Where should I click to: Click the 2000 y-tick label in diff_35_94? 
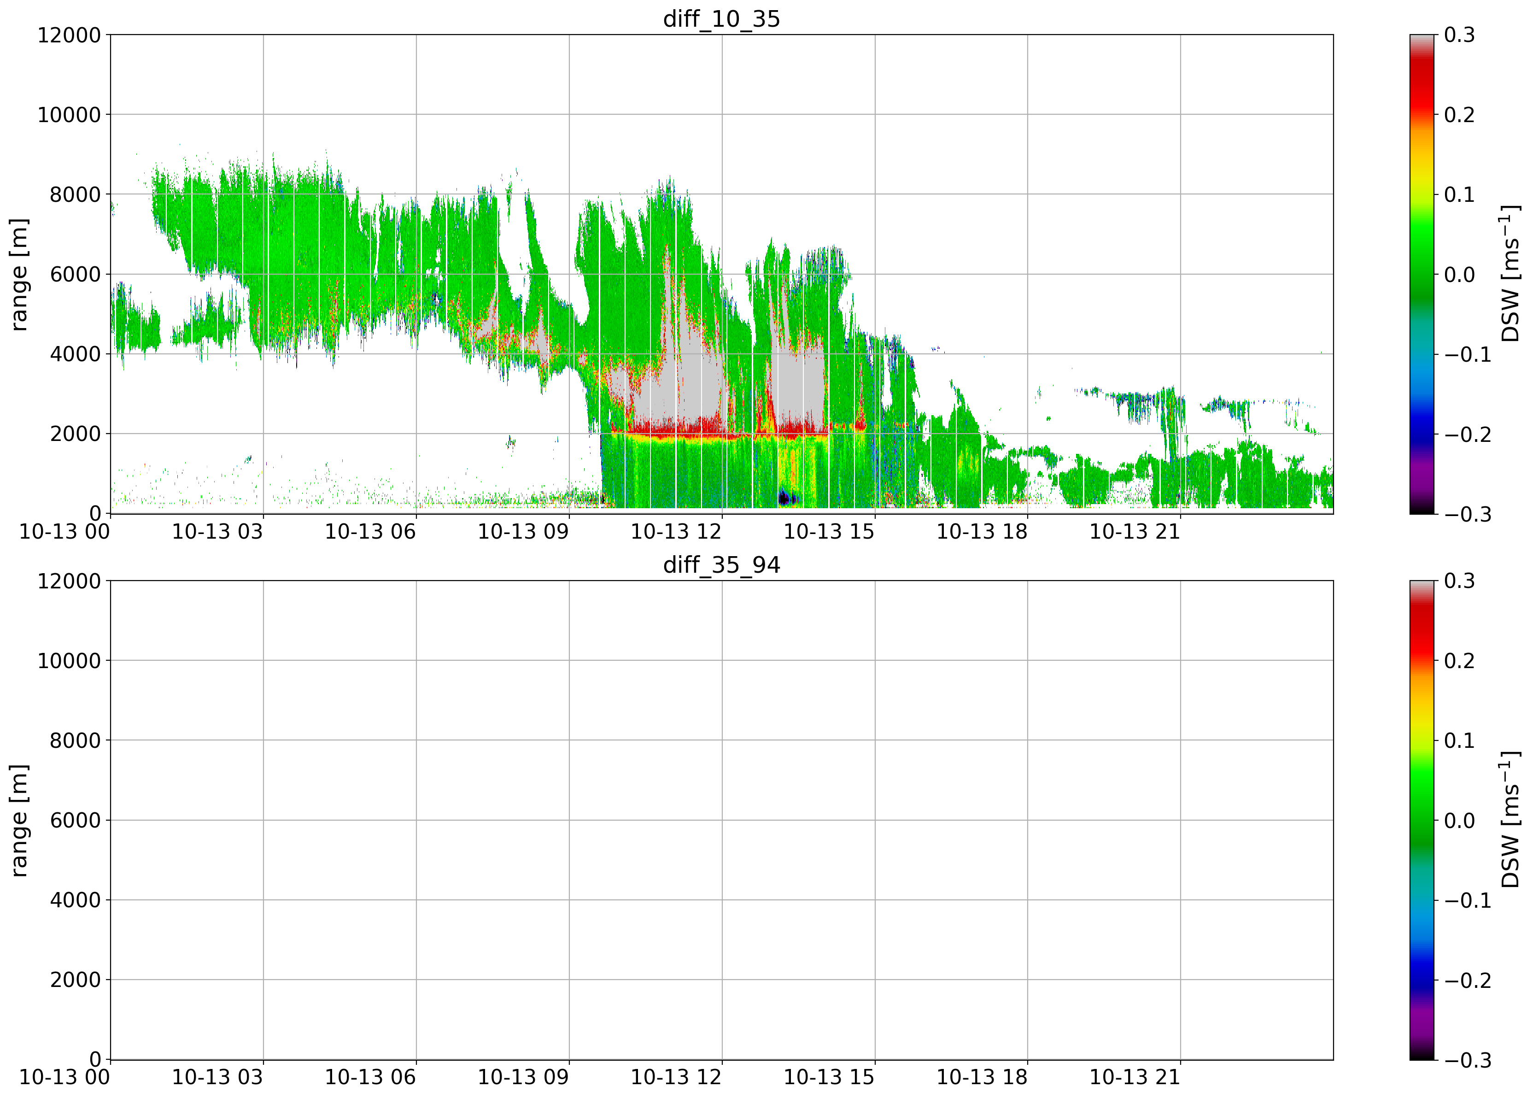pos(75,980)
